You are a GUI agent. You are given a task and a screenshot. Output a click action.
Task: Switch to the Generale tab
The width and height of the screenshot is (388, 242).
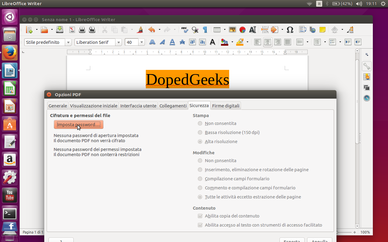point(58,106)
